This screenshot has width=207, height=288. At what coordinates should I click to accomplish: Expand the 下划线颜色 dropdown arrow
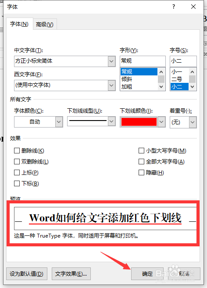[x=161, y=122]
